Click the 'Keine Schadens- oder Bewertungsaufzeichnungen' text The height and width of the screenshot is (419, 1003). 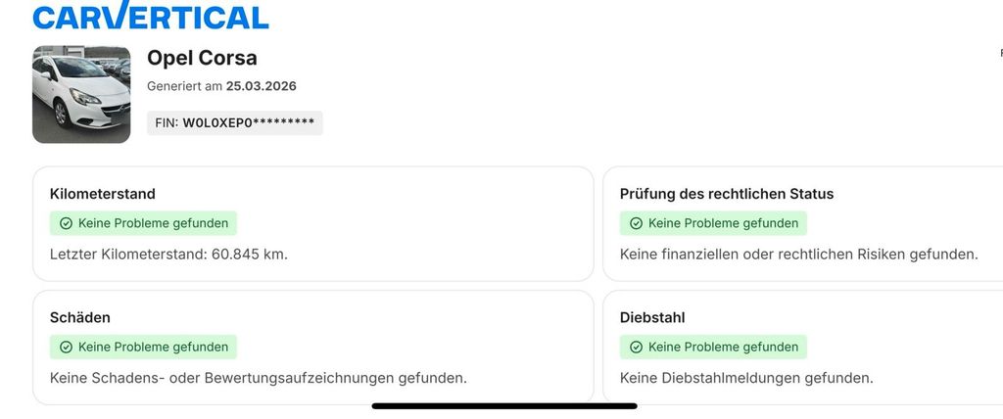pyautogui.click(x=259, y=378)
